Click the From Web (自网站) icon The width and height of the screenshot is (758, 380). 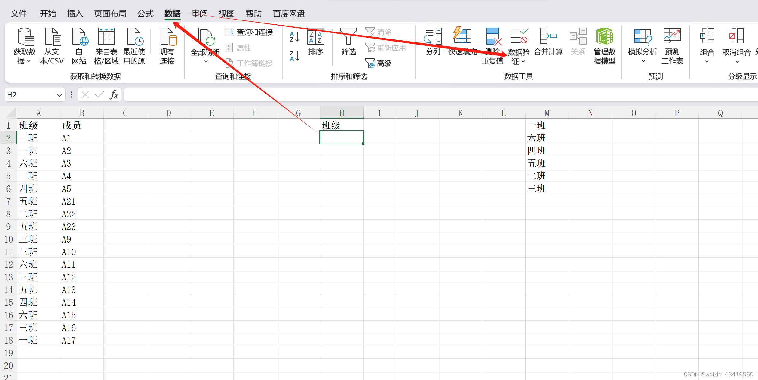79,37
